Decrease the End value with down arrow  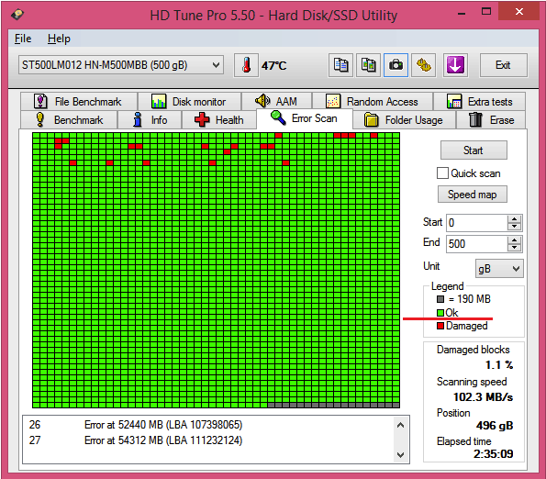pyautogui.click(x=514, y=248)
